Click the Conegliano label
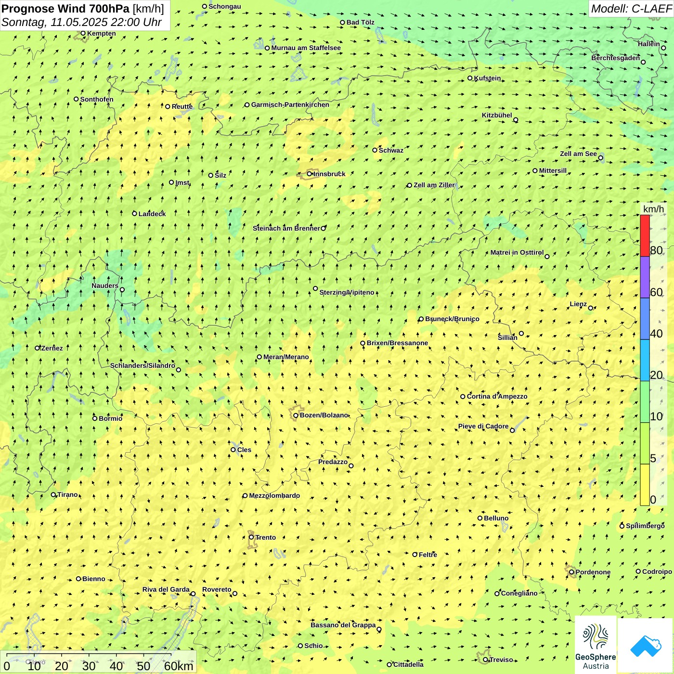This screenshot has height=674, width=674. pos(519,593)
